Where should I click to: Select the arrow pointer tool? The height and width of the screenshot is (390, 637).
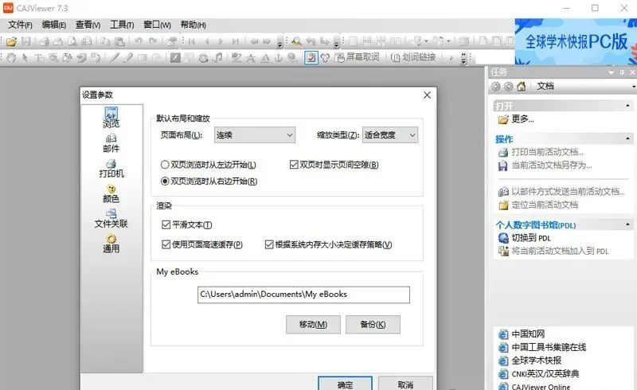[25, 57]
